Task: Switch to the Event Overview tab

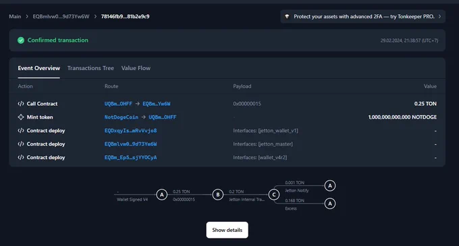Action: pyautogui.click(x=39, y=68)
